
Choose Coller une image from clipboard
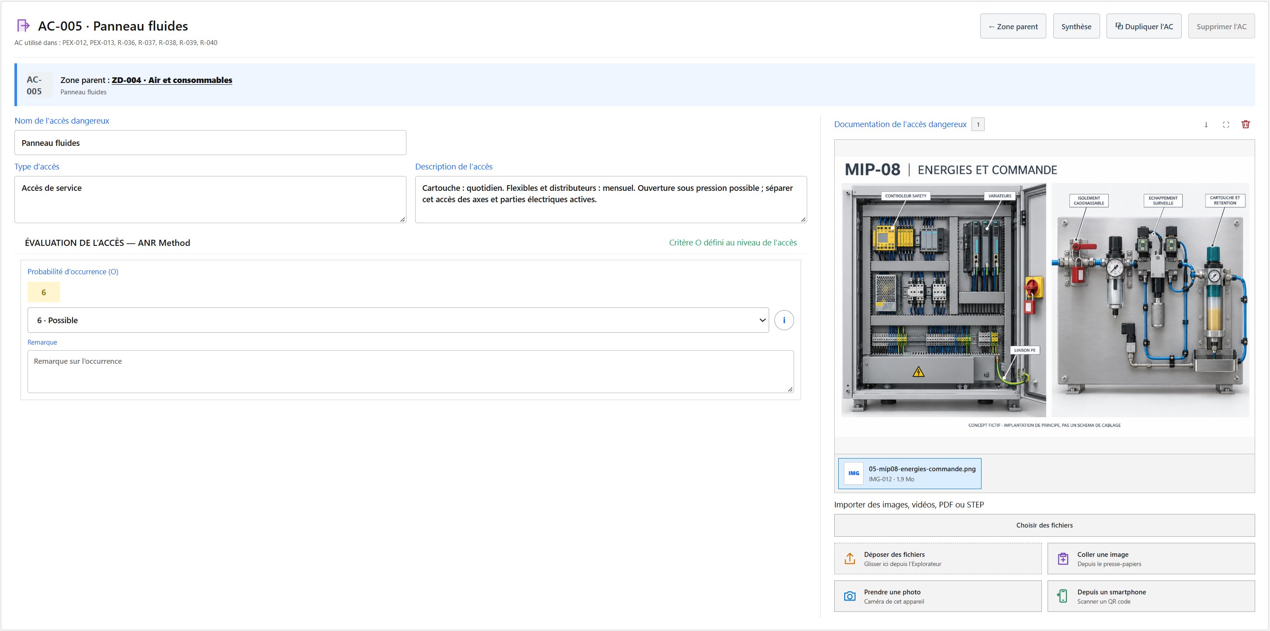(x=1151, y=559)
